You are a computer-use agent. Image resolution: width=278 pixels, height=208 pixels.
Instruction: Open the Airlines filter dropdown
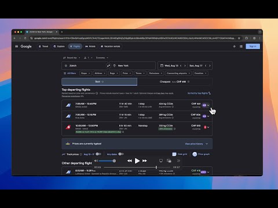pos(100,73)
